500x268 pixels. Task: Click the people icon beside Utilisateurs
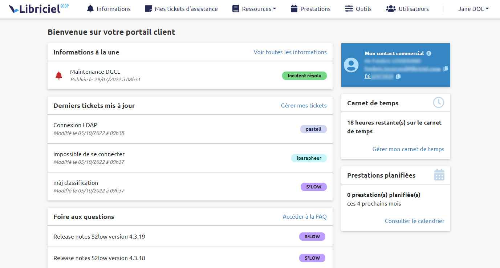coord(391,9)
